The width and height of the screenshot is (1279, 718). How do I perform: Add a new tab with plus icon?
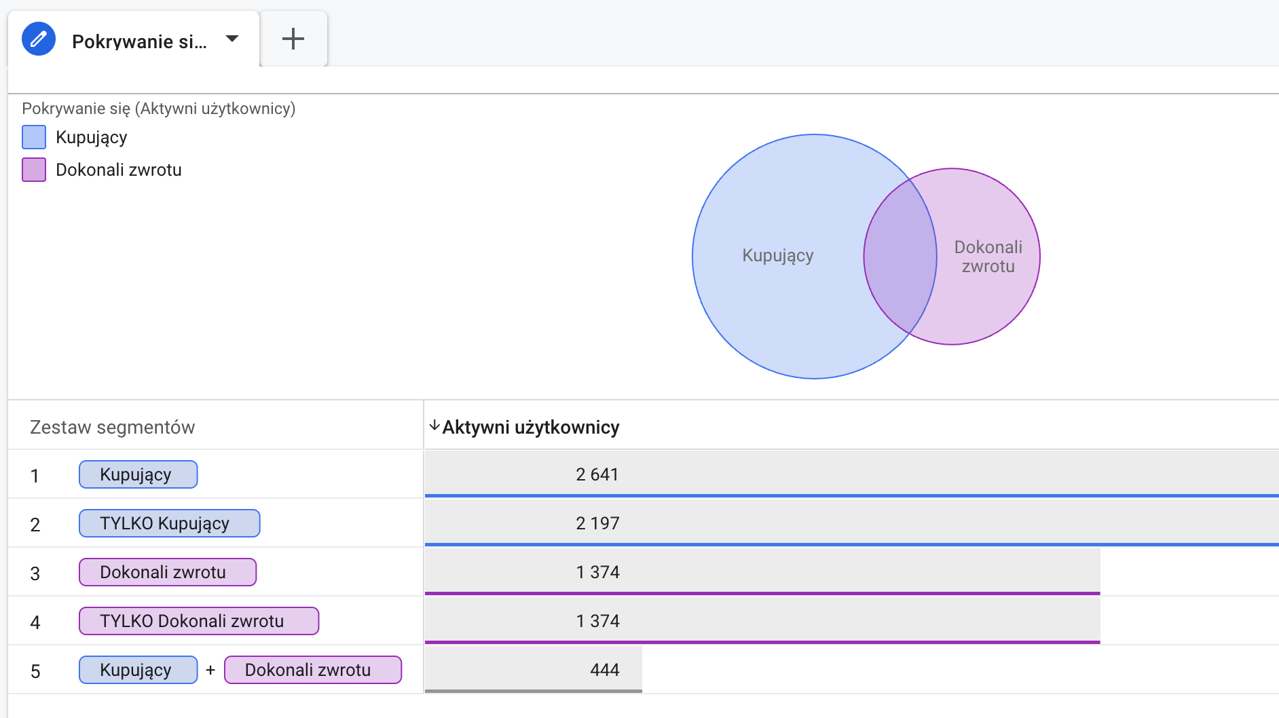pos(293,39)
